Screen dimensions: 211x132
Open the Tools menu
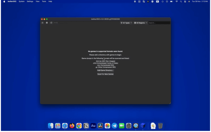tap(44, 1)
